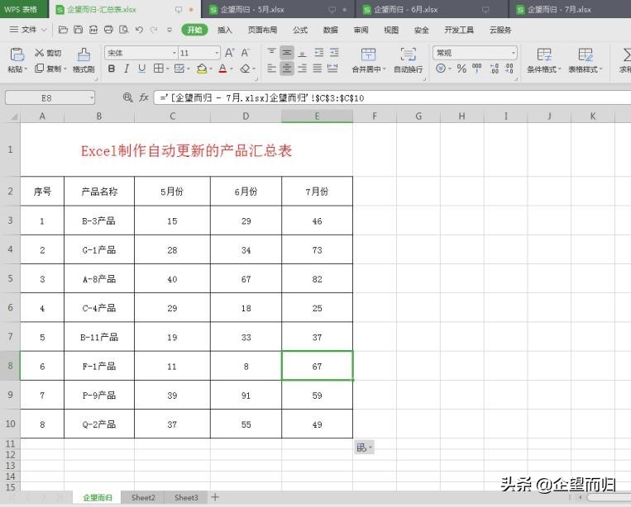Expand the fill color dropdown arrow
Screen dimensions: 631x507
coord(211,69)
